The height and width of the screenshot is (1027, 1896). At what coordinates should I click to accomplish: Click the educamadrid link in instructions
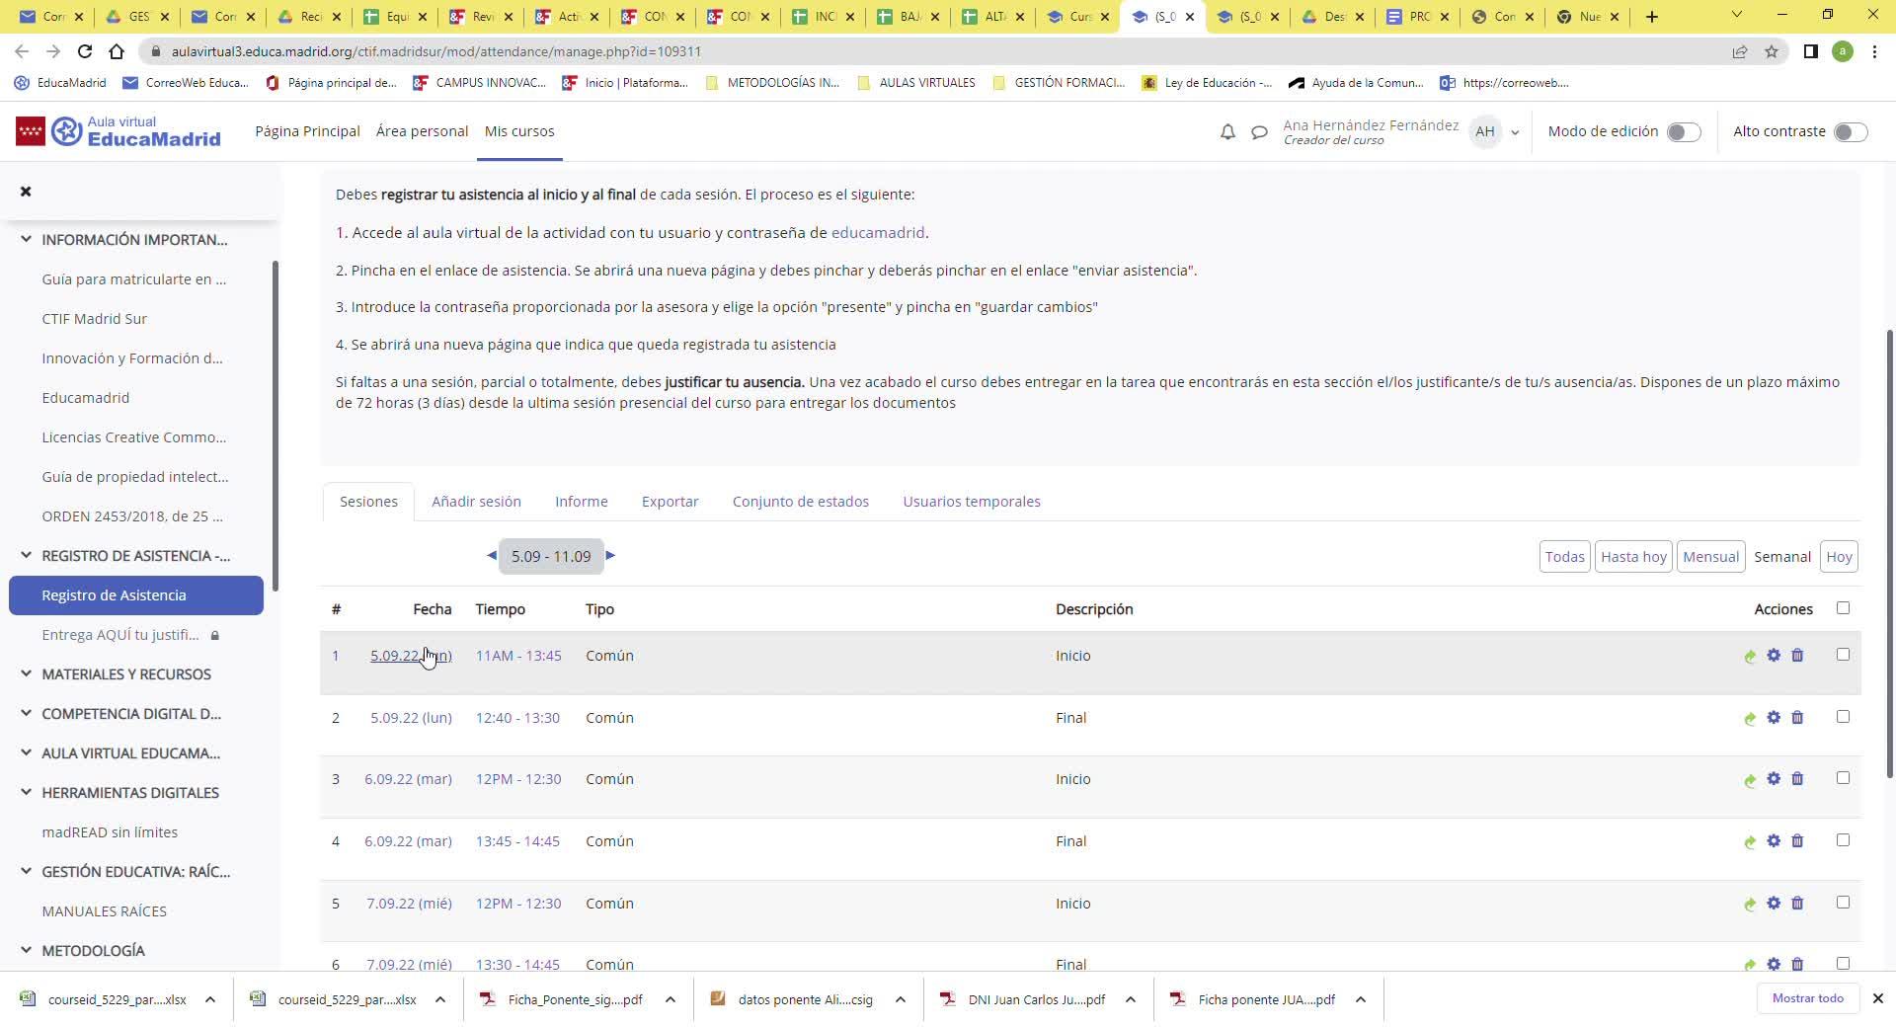pos(878,233)
